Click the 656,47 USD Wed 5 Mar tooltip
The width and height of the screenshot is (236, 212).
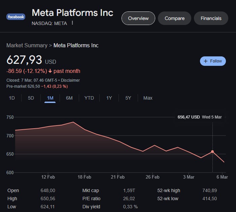pyautogui.click(x=200, y=117)
